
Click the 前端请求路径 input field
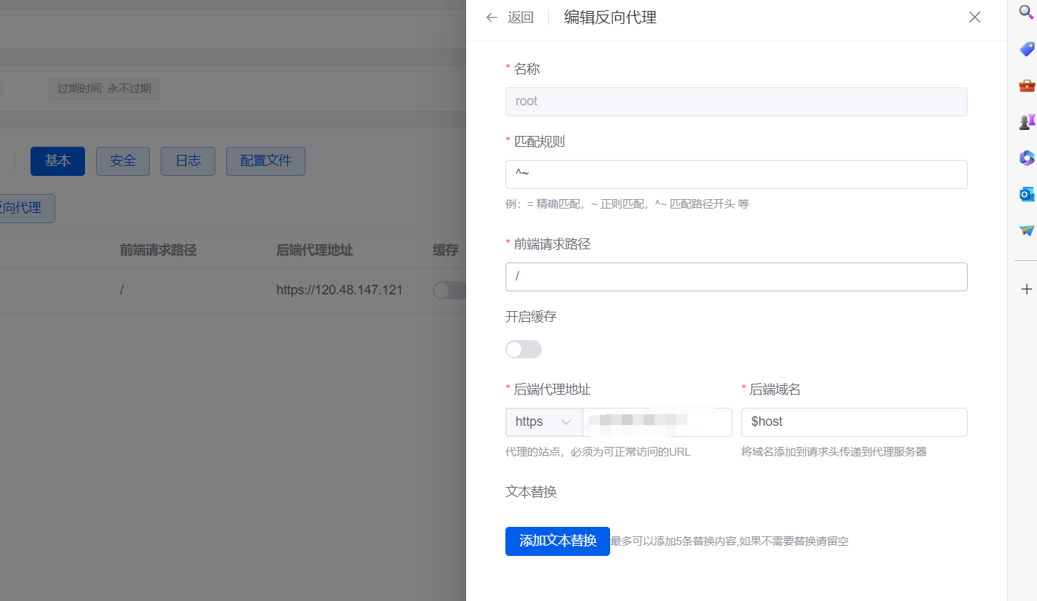(736, 277)
